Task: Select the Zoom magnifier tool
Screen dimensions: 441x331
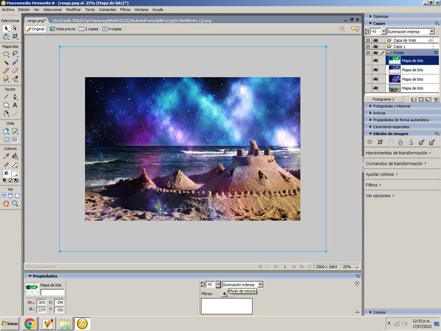Action: tap(15, 203)
